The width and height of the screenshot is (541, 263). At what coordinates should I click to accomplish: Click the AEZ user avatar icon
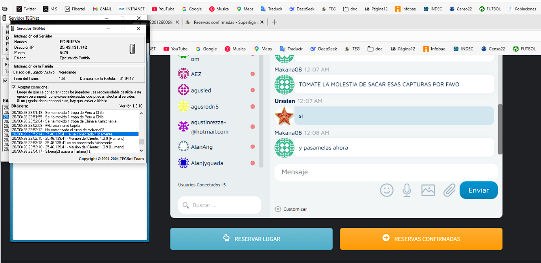coord(184,74)
